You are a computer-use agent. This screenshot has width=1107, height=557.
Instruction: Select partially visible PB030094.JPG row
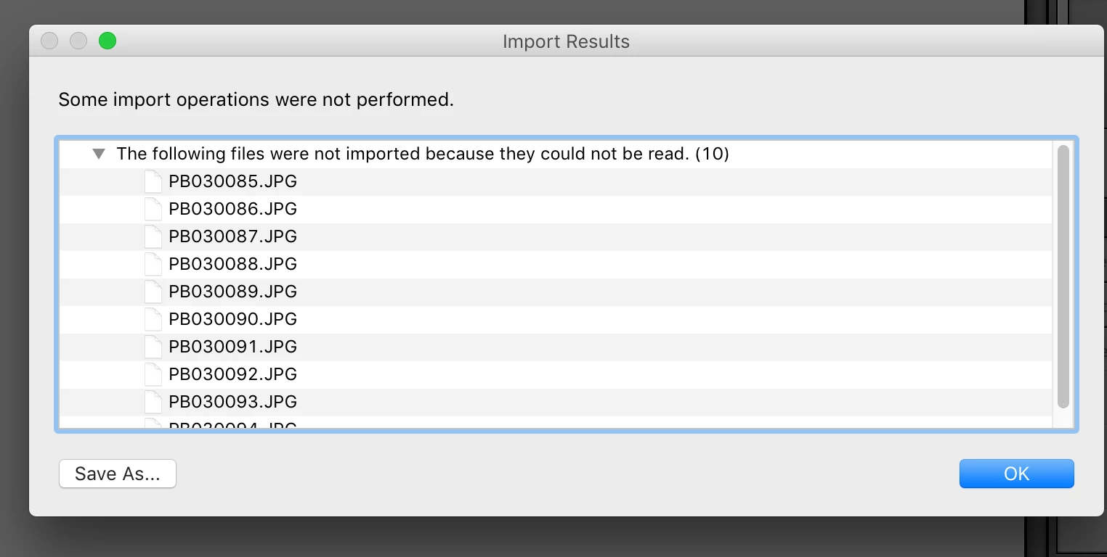[232, 424]
